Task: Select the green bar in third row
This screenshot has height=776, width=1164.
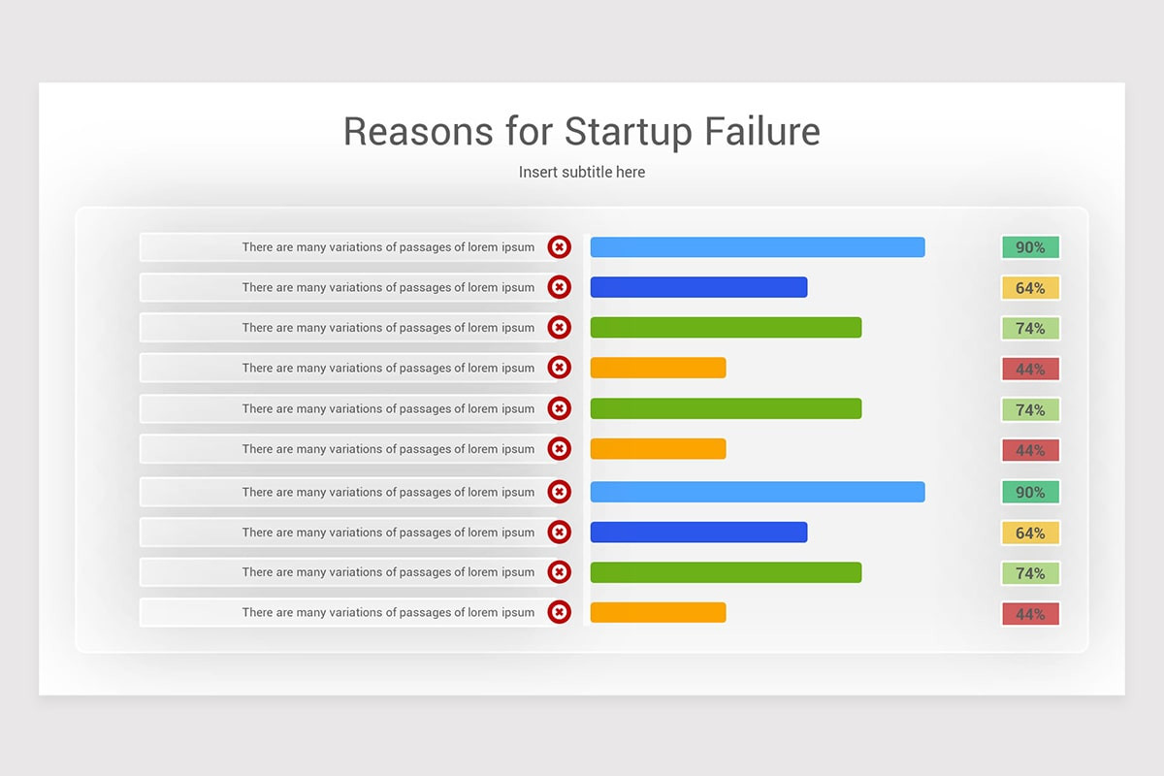Action: click(x=726, y=328)
